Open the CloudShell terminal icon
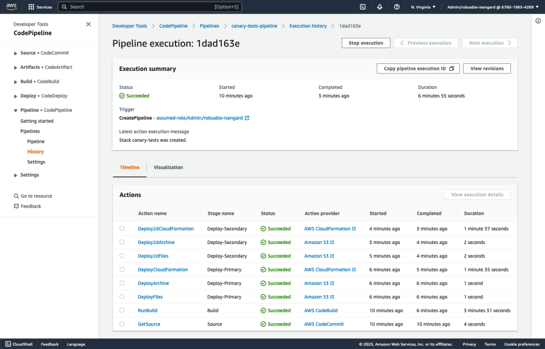Image resolution: width=545 pixels, height=349 pixels. 362,6
